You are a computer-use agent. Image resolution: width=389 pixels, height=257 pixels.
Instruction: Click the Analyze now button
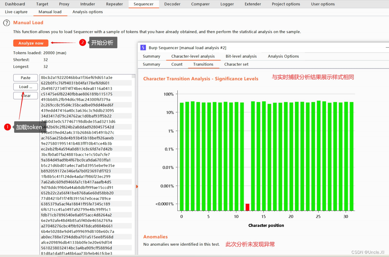[x=31, y=43]
